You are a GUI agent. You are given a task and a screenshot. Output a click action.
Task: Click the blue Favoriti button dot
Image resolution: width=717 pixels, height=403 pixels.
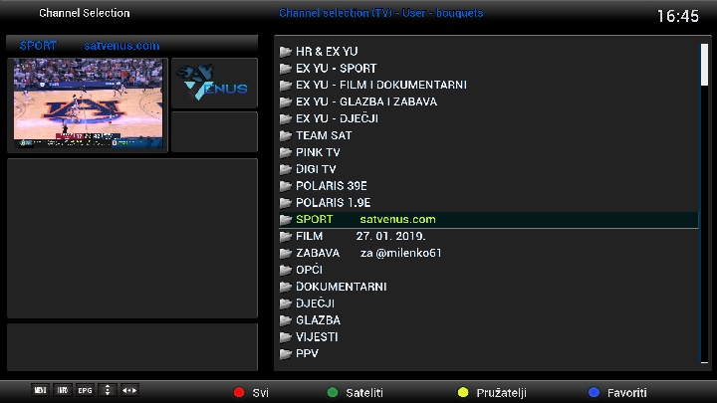(594, 392)
